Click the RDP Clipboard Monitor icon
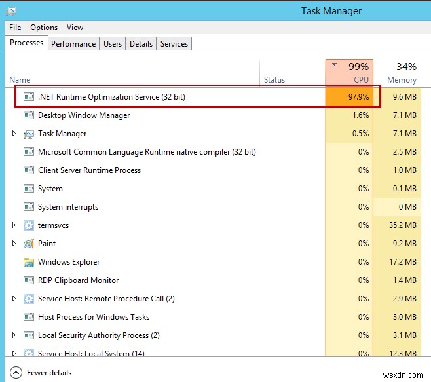The width and height of the screenshot is (431, 382). pyautogui.click(x=29, y=280)
